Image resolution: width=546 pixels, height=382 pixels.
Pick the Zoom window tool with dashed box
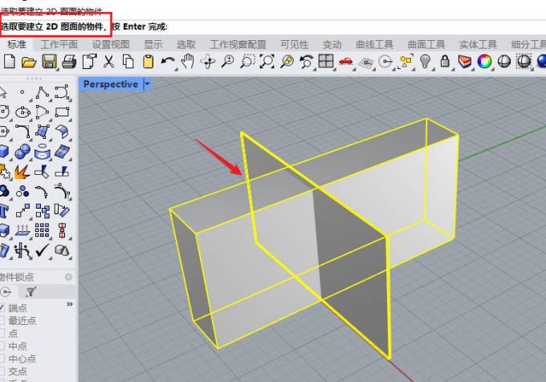click(247, 62)
